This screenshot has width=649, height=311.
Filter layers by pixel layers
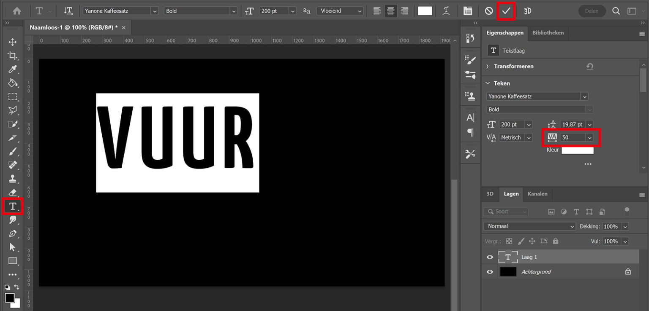551,212
